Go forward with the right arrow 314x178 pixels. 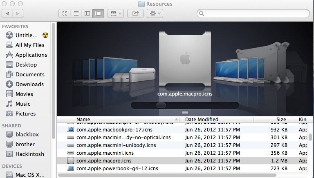pos(18,13)
